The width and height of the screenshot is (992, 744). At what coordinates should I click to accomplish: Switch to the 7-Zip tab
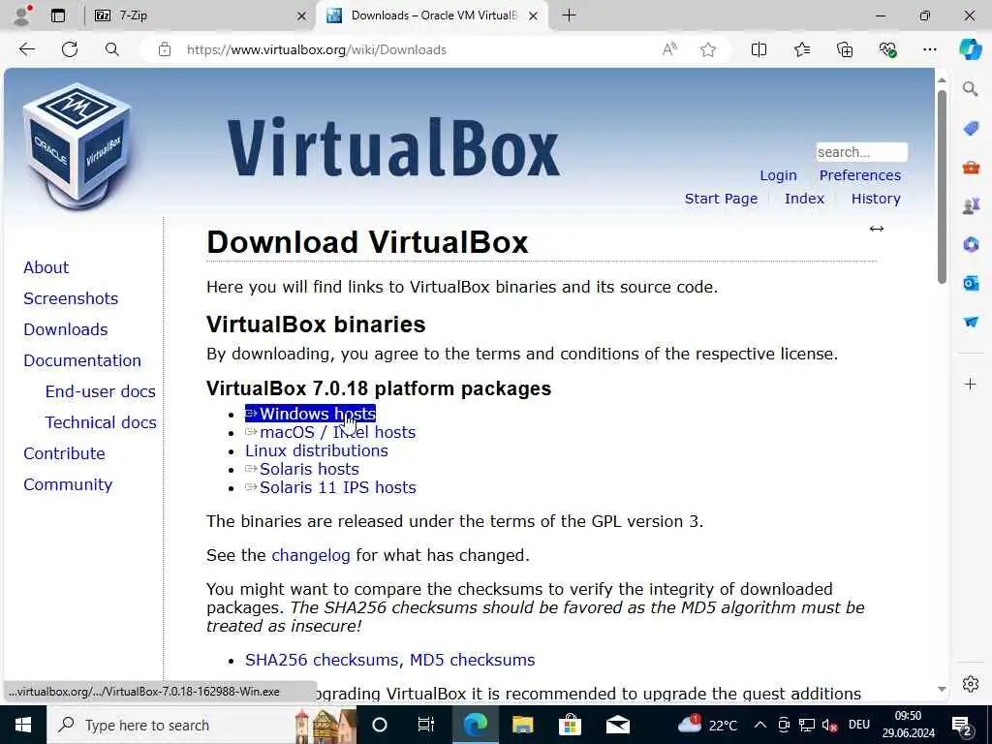pyautogui.click(x=196, y=15)
